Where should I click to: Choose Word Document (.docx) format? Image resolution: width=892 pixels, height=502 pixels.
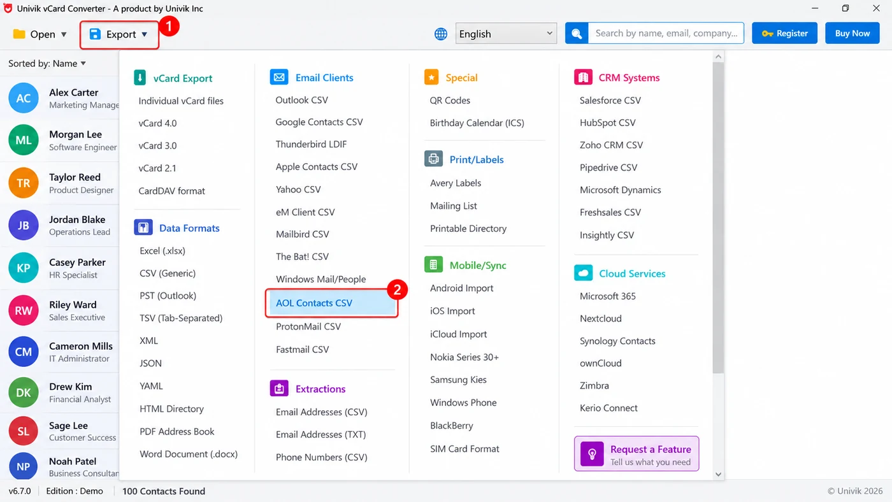click(189, 454)
